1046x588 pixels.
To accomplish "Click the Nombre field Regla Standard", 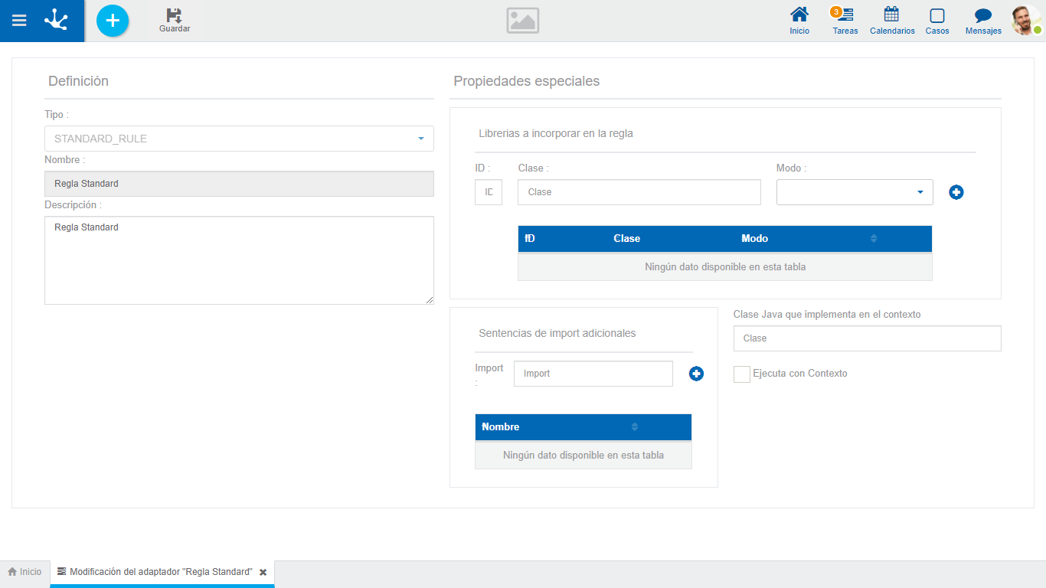I will pyautogui.click(x=239, y=184).
